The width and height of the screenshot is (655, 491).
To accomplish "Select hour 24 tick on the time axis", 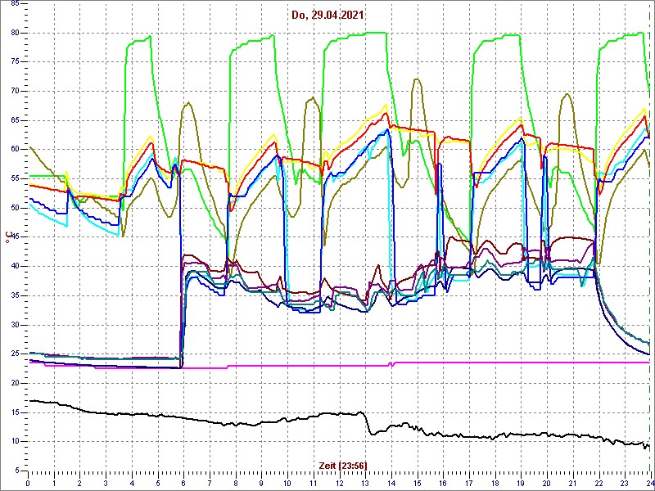I will 650,482.
